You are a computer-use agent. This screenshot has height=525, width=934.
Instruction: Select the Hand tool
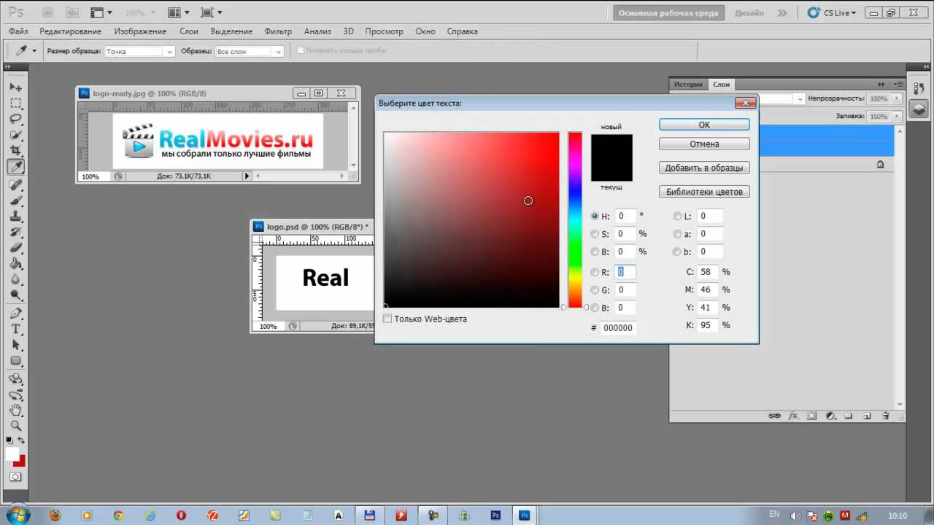tap(15, 410)
